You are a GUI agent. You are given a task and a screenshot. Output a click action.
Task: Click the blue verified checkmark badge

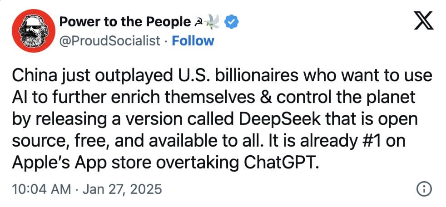(x=233, y=21)
